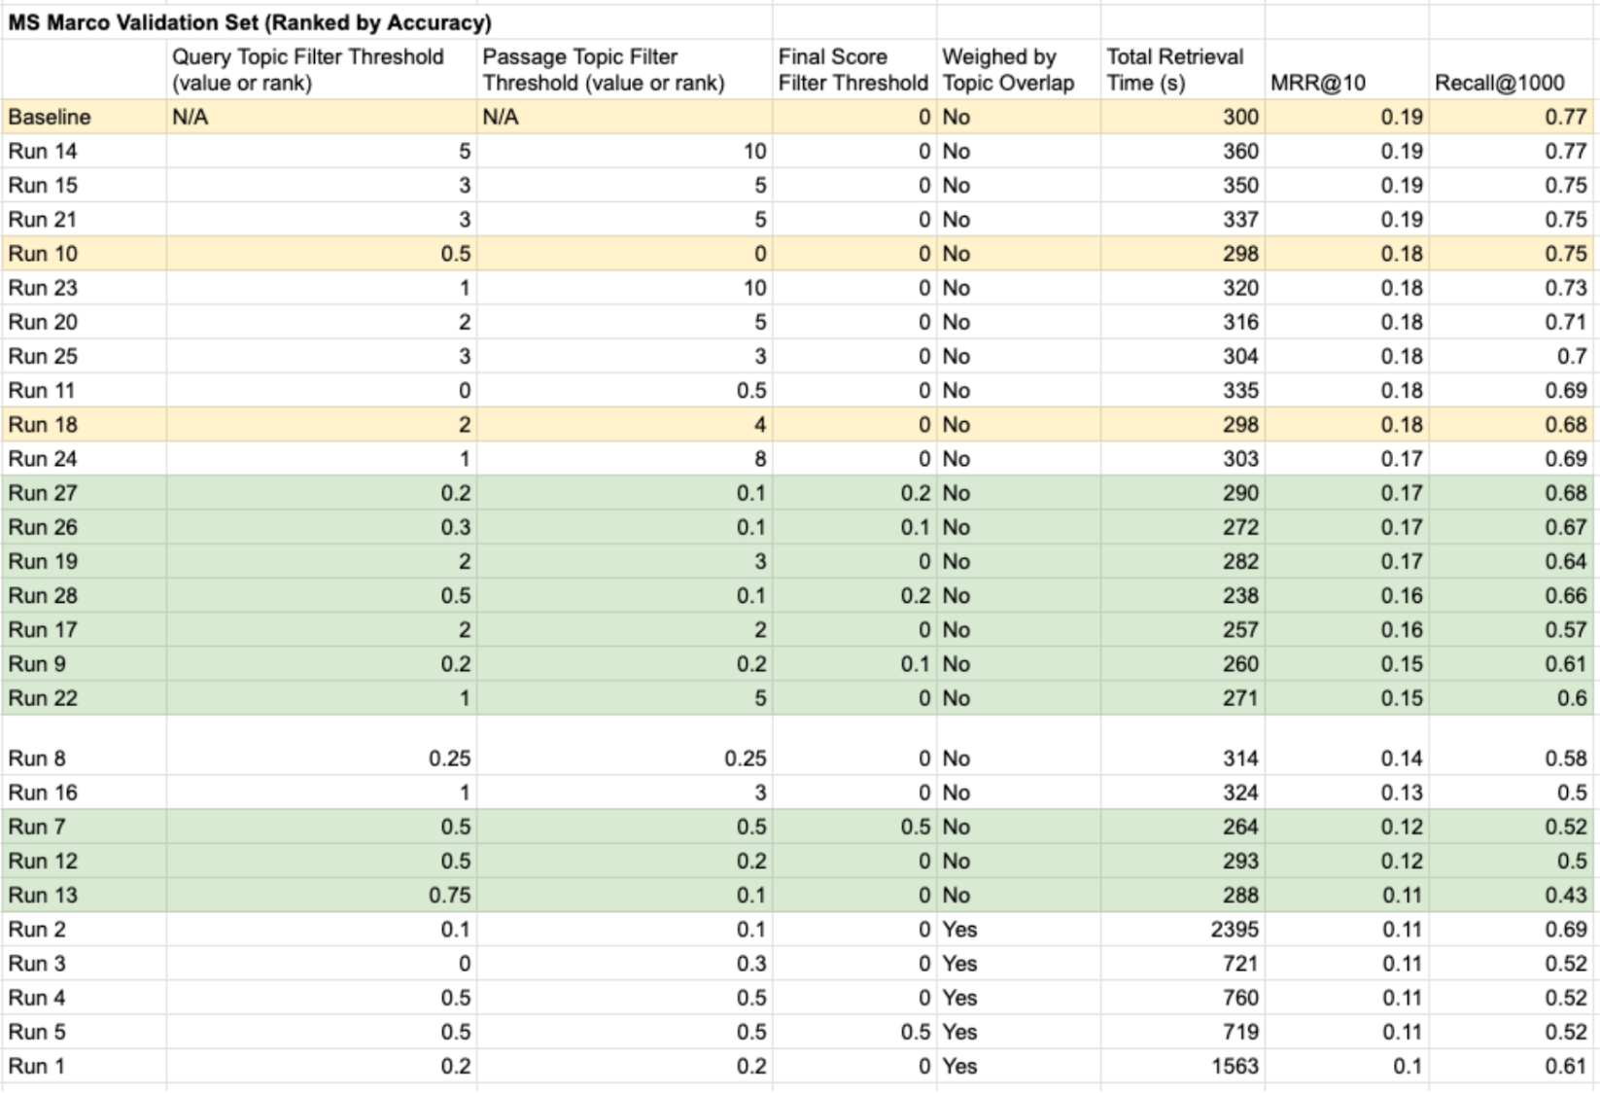The width and height of the screenshot is (1600, 1093).
Task: Select the 'Run 8' row label
Action: [x=37, y=758]
